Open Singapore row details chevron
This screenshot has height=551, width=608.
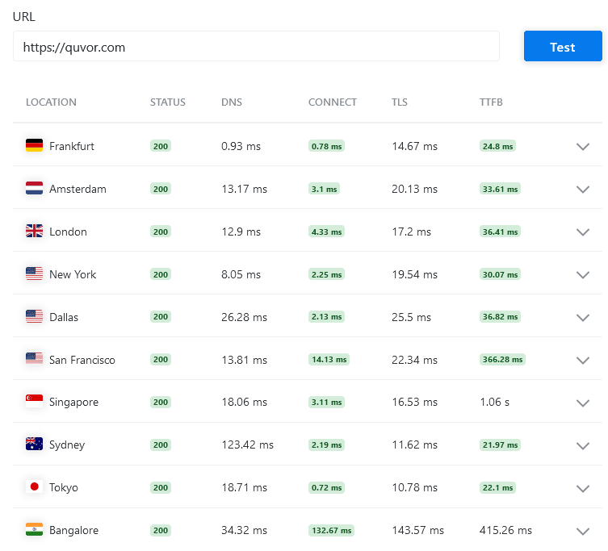[582, 403]
